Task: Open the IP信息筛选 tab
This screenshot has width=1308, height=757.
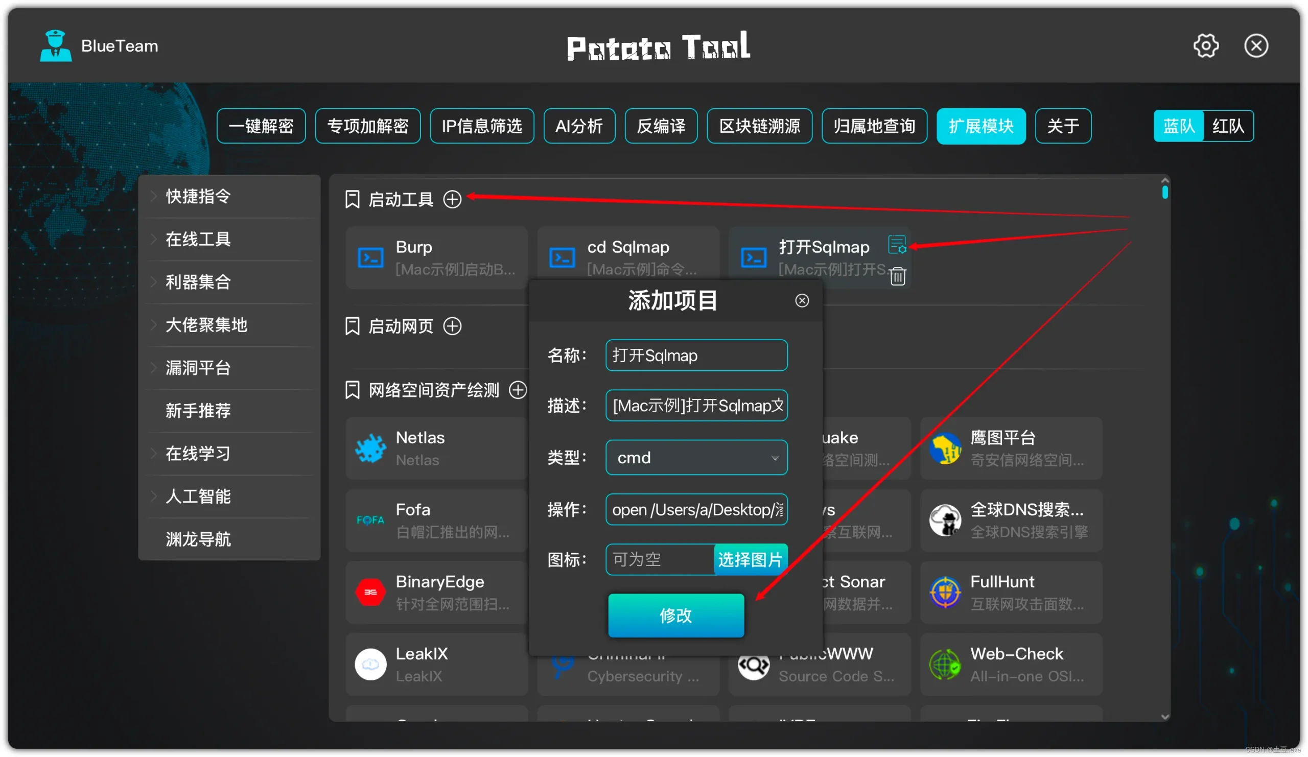Action: (482, 126)
